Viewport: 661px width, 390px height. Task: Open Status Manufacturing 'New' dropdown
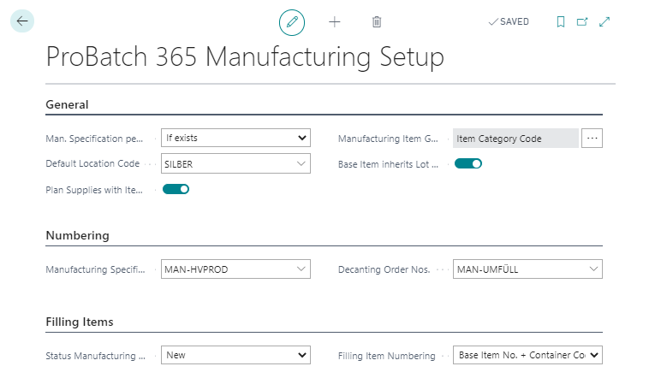[235, 355]
